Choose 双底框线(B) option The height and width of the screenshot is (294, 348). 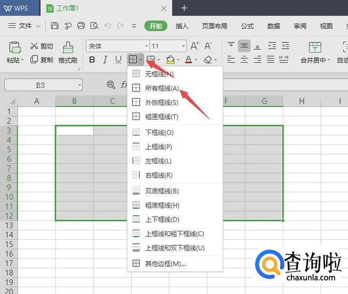[x=175, y=191]
